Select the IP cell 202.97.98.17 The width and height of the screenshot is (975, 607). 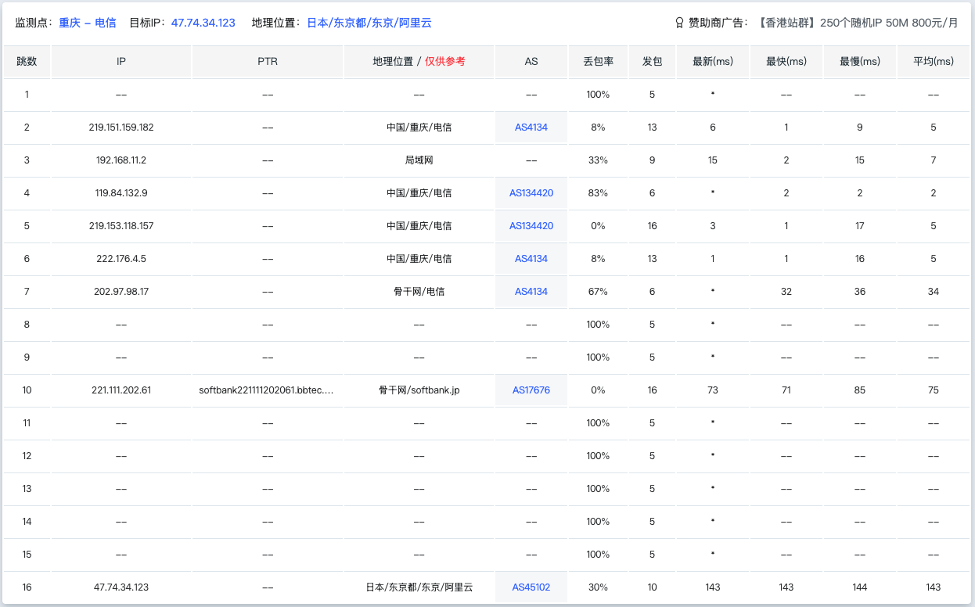[x=121, y=292]
